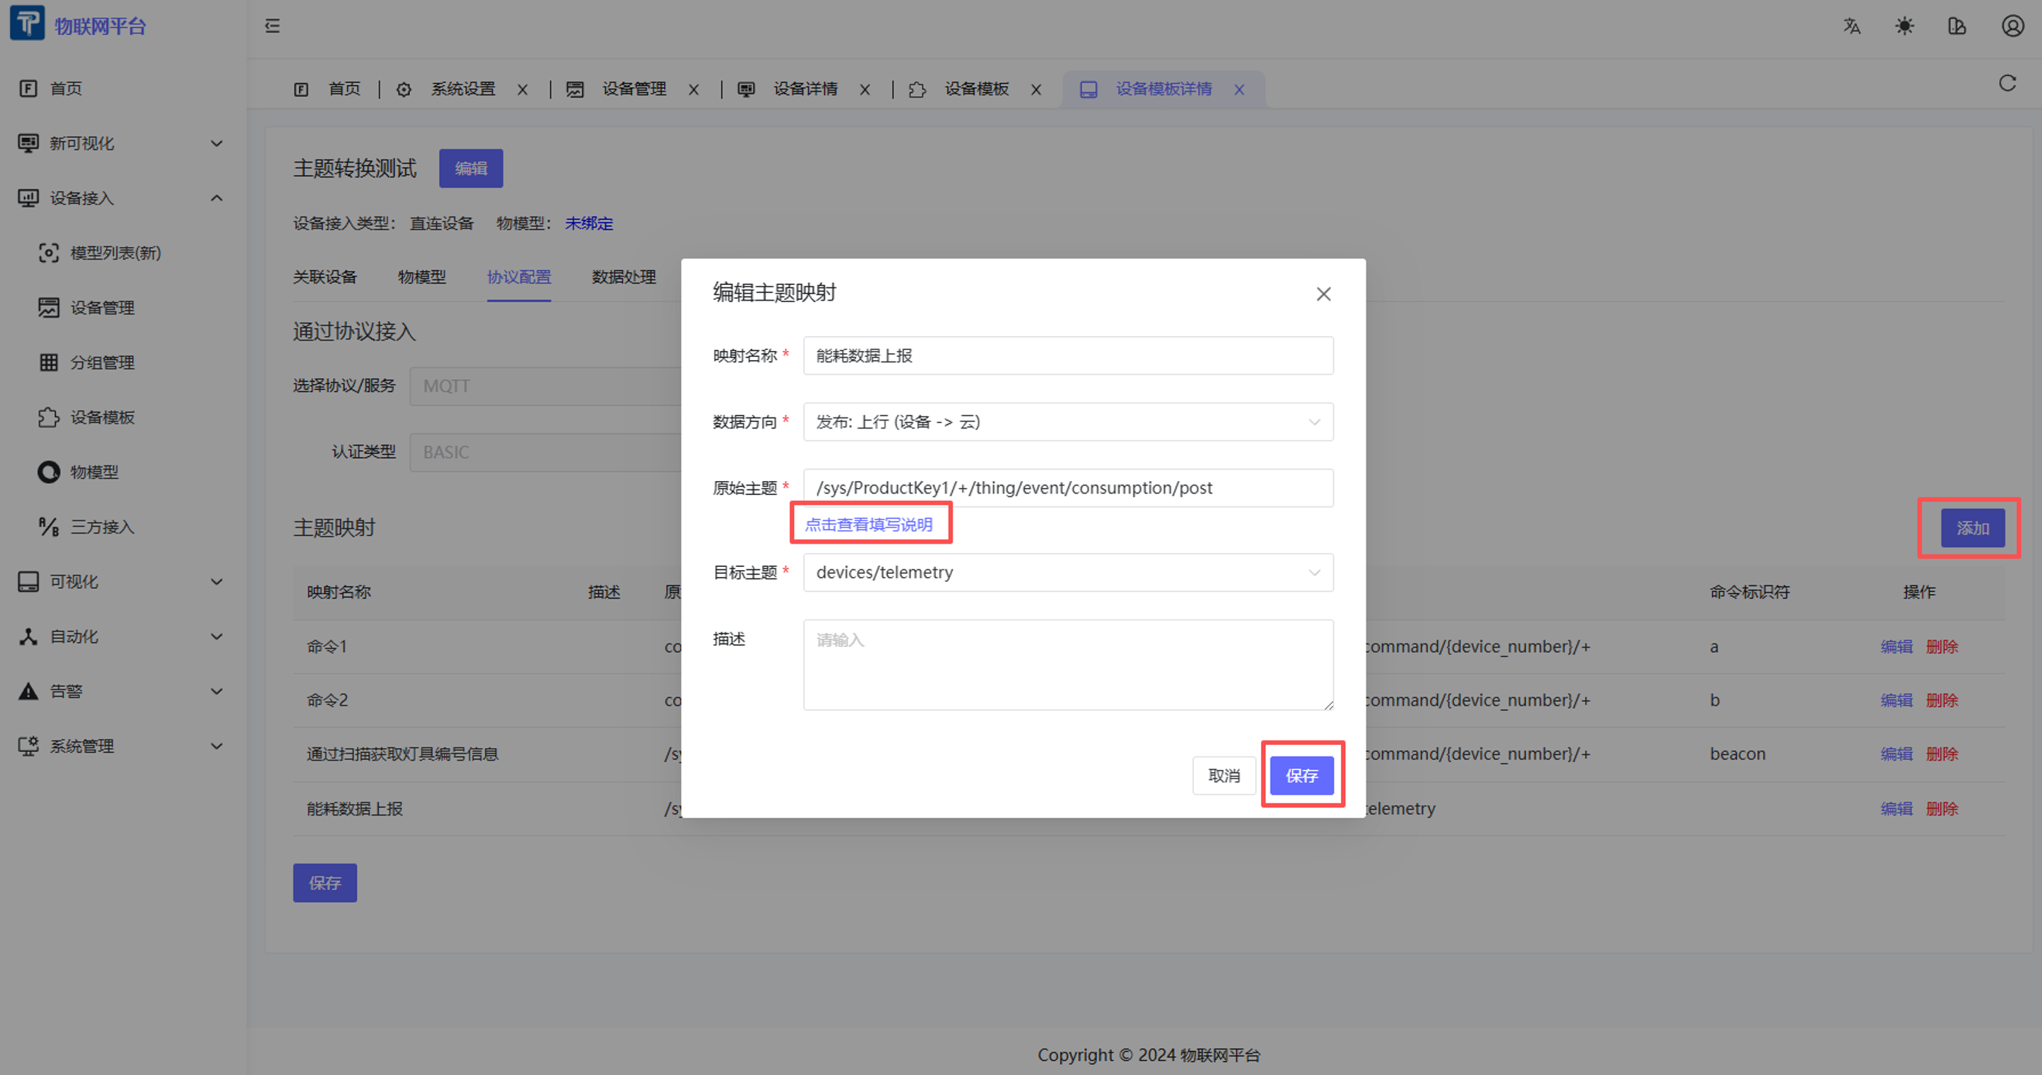Open the user profile avatar icon
Viewport: 2042px width, 1075px height.
pos(2012,26)
